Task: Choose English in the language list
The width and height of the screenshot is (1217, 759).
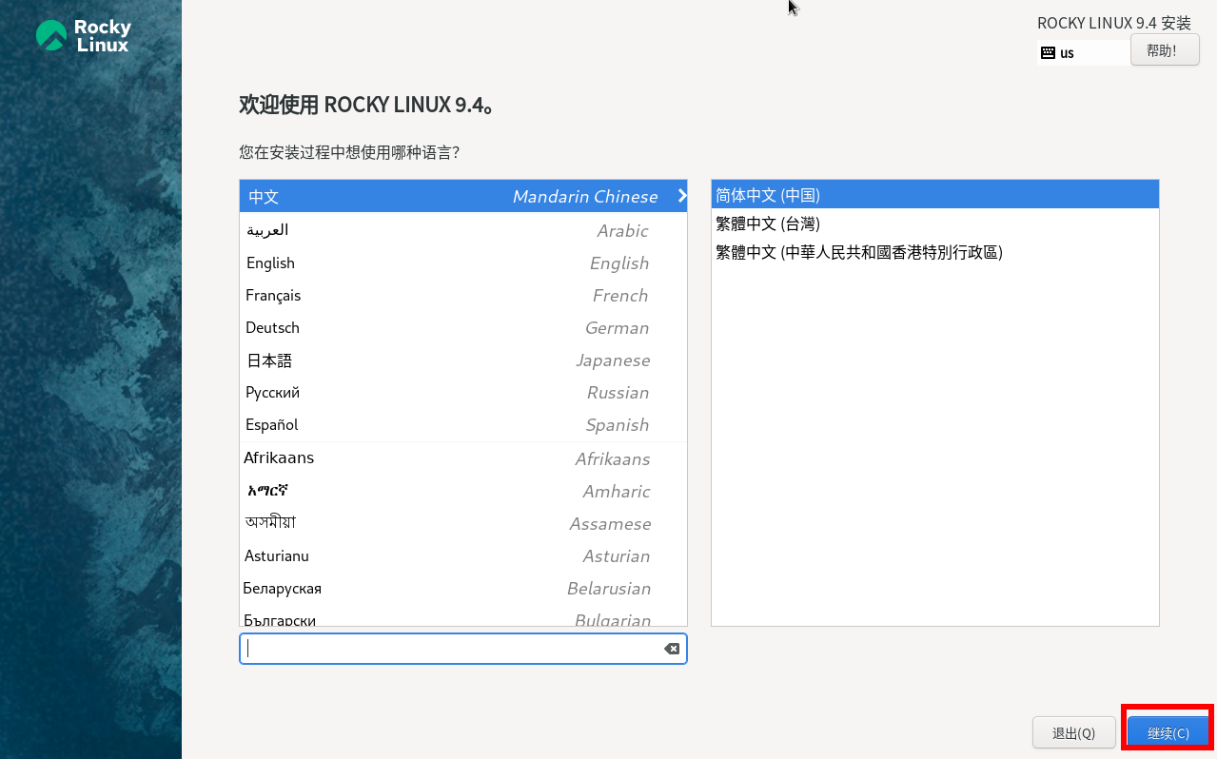Action: (x=463, y=263)
